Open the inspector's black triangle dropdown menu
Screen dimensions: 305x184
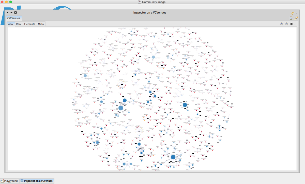[297, 13]
